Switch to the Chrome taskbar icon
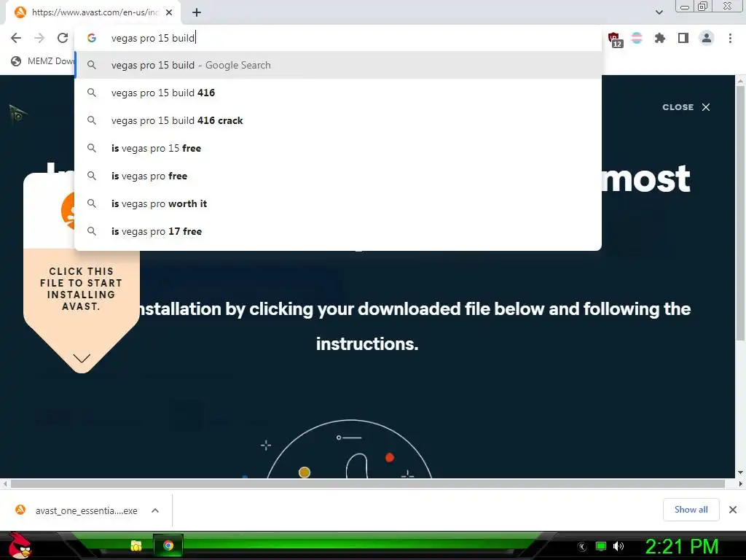Screen dimensions: 746x560 (168, 545)
